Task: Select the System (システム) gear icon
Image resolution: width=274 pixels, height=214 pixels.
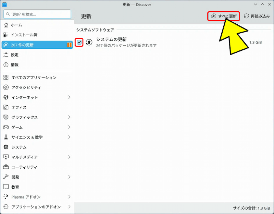Action: [6, 147]
